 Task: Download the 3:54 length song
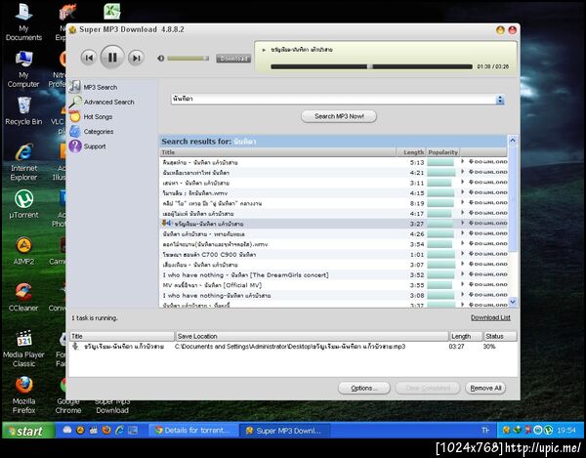click(x=488, y=243)
